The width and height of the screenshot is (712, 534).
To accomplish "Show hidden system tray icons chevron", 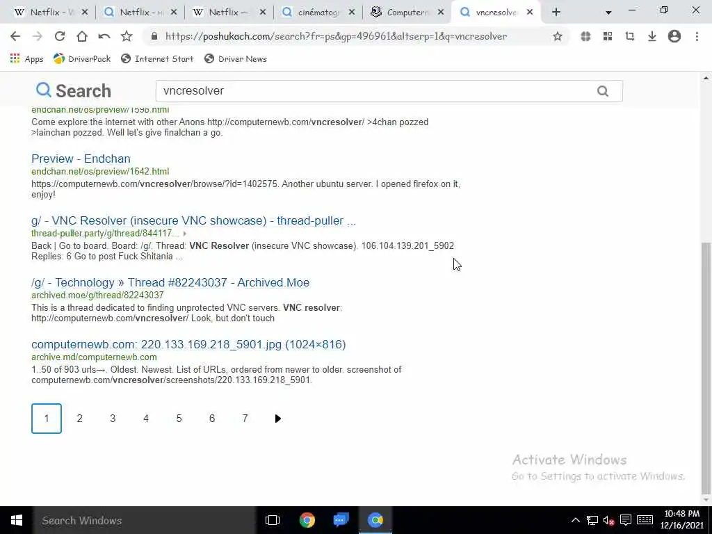I will tap(575, 520).
